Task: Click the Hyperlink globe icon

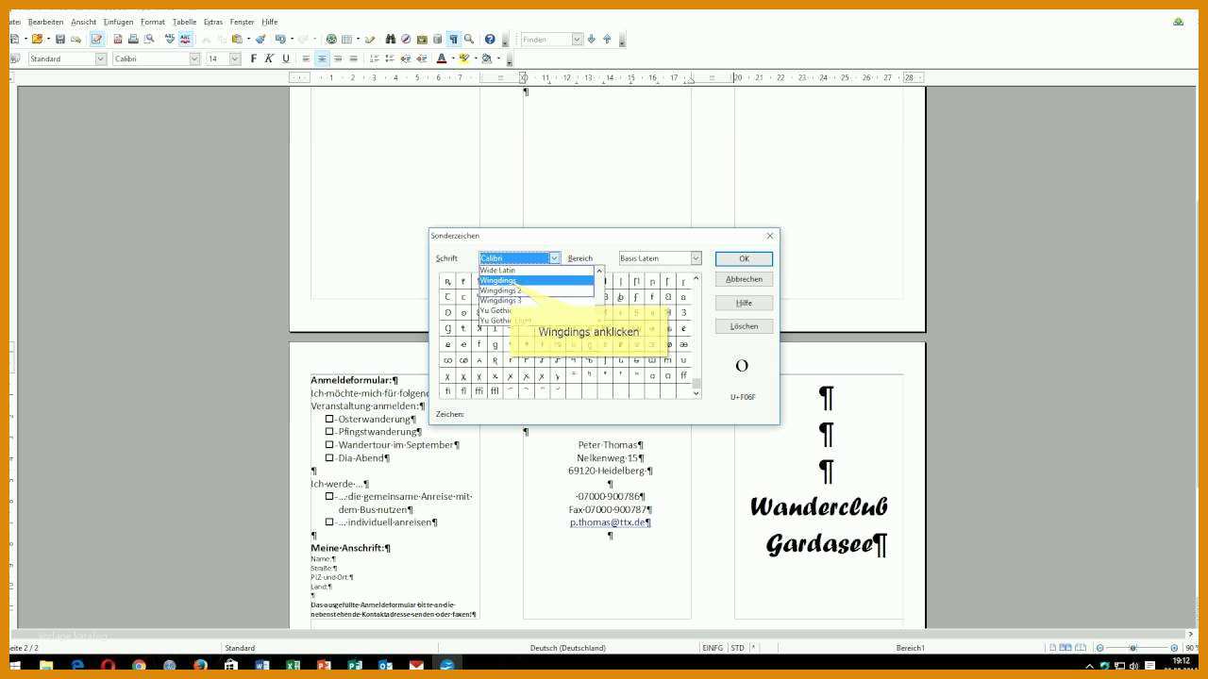Action: point(331,39)
